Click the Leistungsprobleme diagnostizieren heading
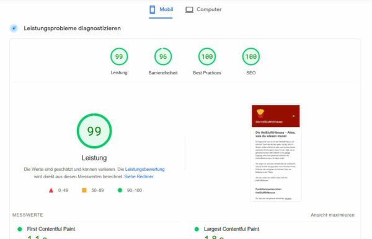Image resolution: width=372 pixels, height=239 pixels. [72, 28]
